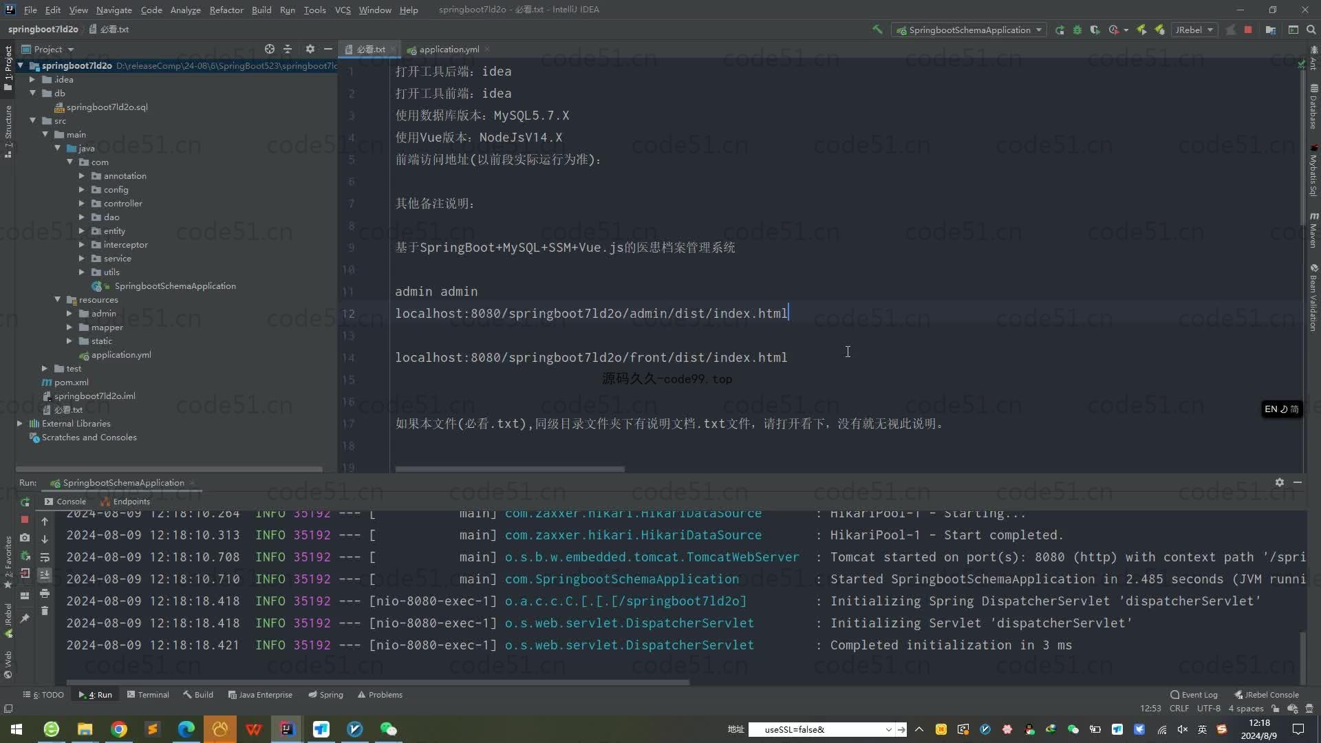
Task: Toggle the Bean Validation tool window
Action: (x=1313, y=298)
